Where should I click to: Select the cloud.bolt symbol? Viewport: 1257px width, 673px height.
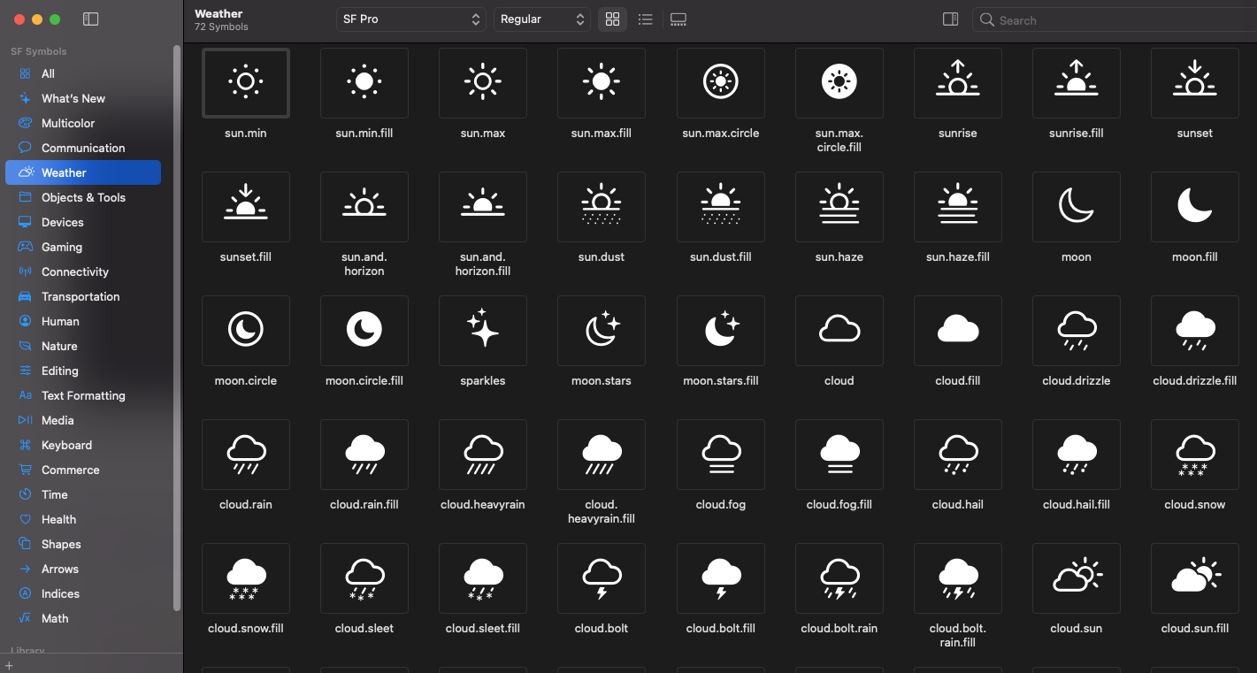602,578
